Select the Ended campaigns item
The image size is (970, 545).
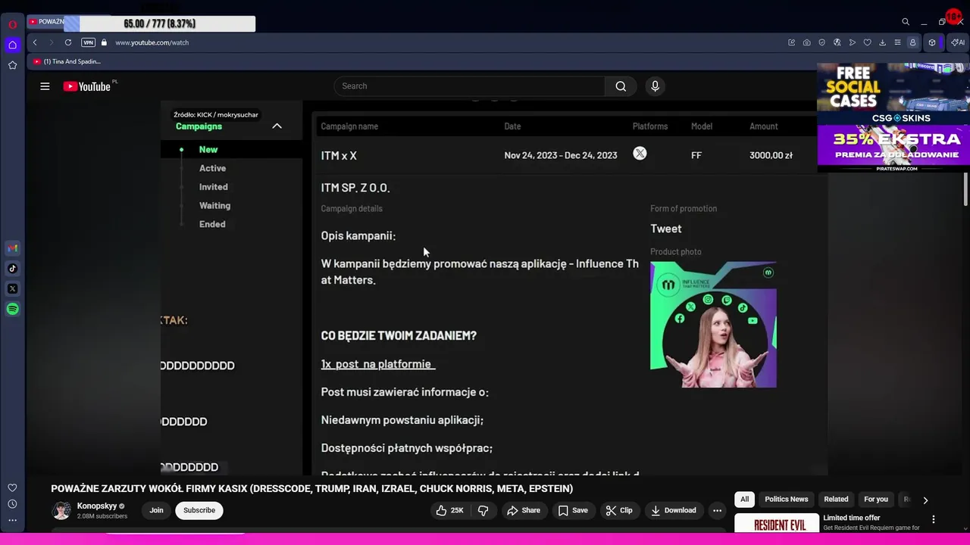pos(212,224)
